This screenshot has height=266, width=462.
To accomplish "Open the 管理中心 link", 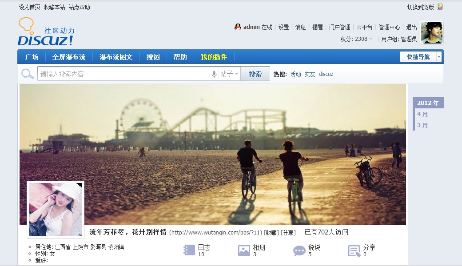I will tap(389, 27).
